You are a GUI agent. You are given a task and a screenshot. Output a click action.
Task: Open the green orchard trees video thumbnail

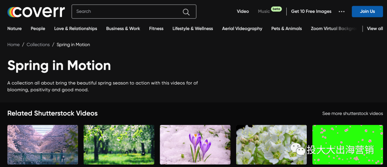click(119, 145)
